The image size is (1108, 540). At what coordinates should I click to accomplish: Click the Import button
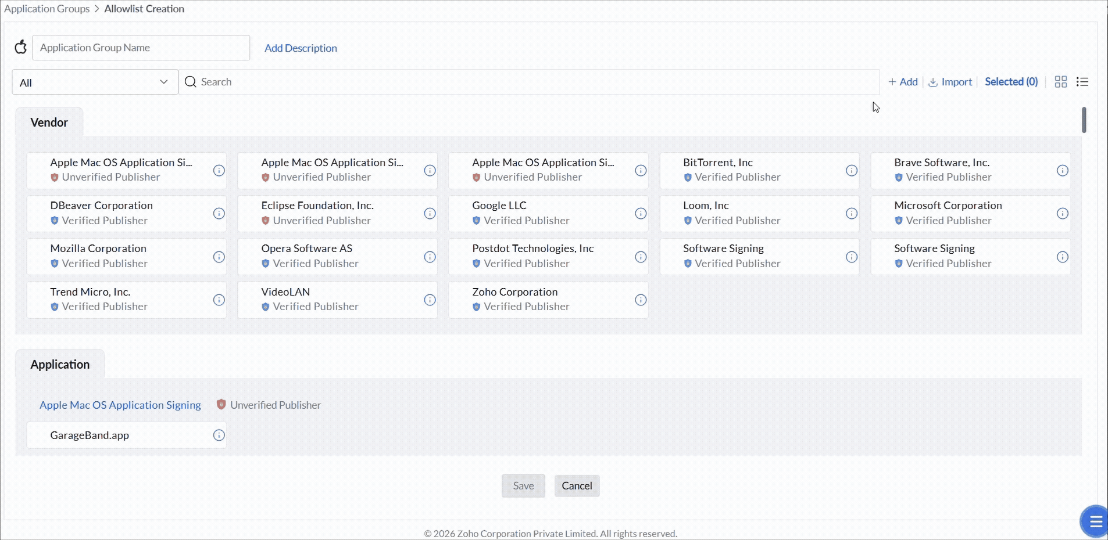pos(950,82)
